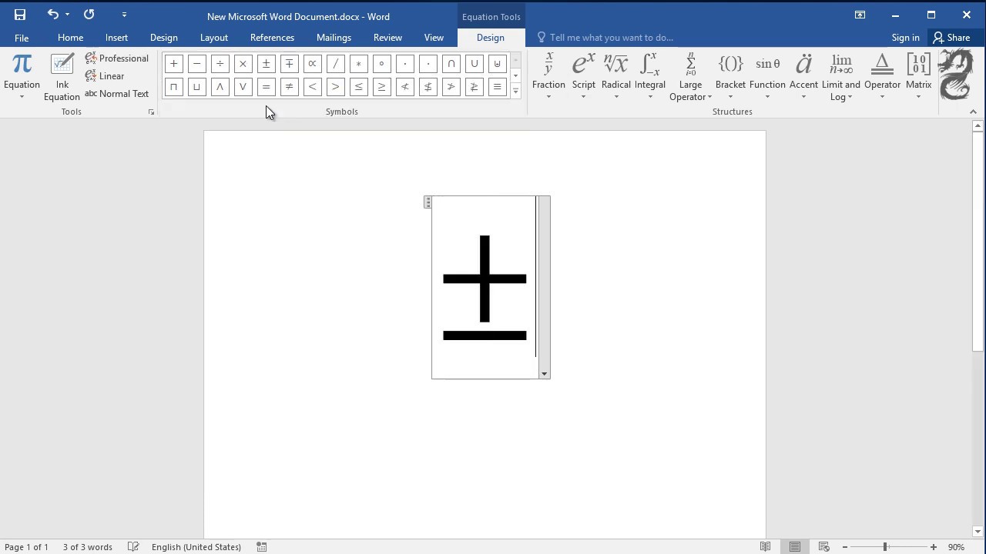Insert the minus-plus symbol
This screenshot has height=554, width=986.
pos(290,64)
